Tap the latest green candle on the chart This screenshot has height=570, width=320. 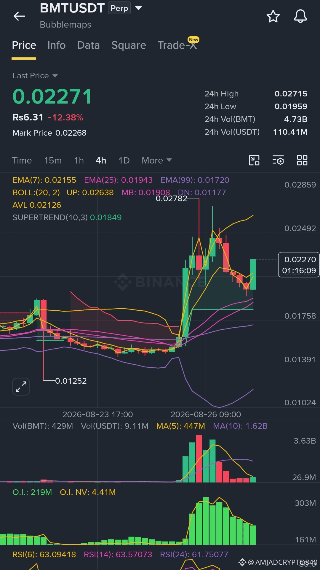coord(253,274)
